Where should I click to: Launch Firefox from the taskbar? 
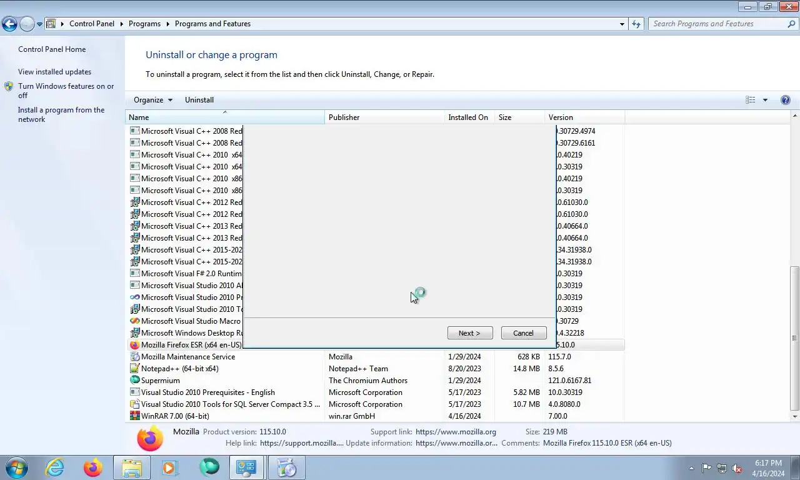tap(93, 467)
